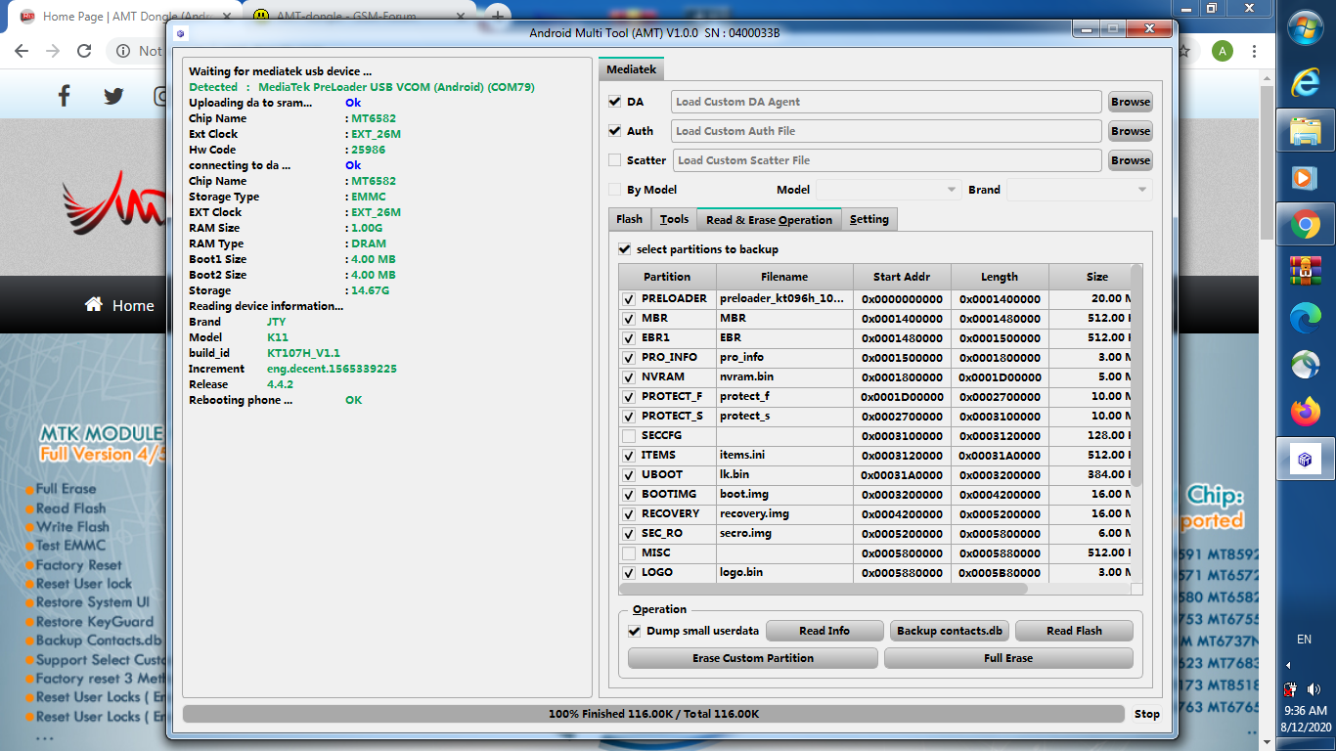Go back in the Chrome browser
The height and width of the screenshot is (751, 1336).
pos(22,51)
